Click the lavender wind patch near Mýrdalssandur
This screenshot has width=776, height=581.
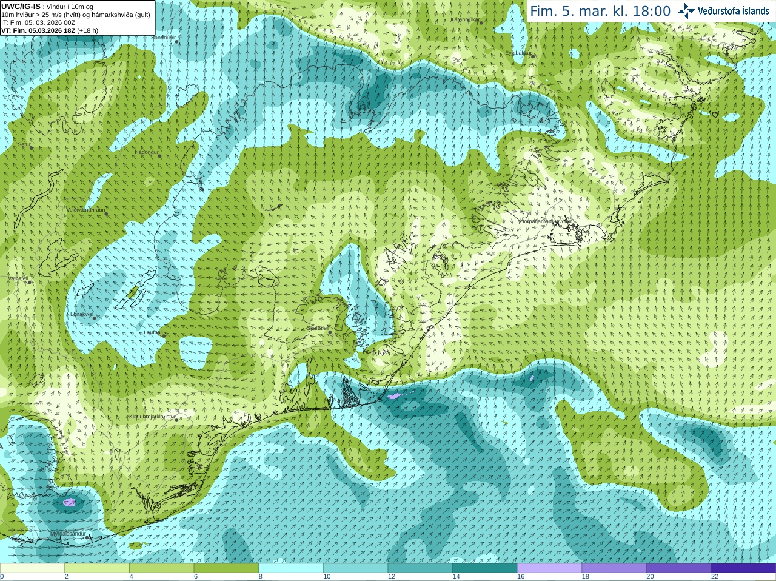(70, 502)
